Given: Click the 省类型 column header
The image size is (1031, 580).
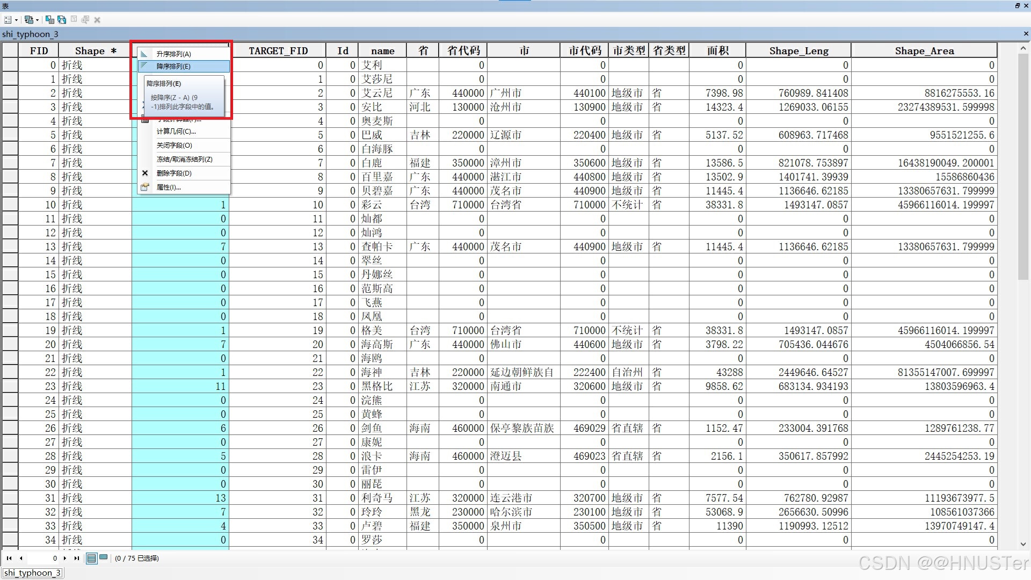Looking at the screenshot, I should click(669, 50).
